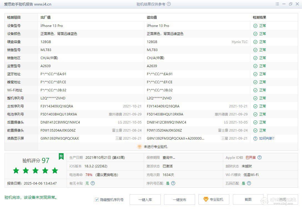Minimize the report window
302x209 pixels.
coord(284,4)
